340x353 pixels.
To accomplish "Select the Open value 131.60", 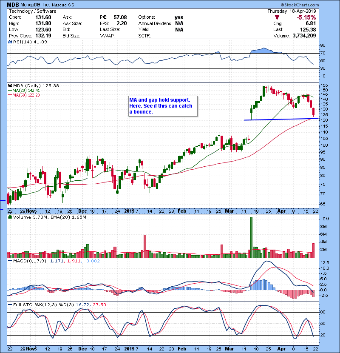I will [43, 17].
